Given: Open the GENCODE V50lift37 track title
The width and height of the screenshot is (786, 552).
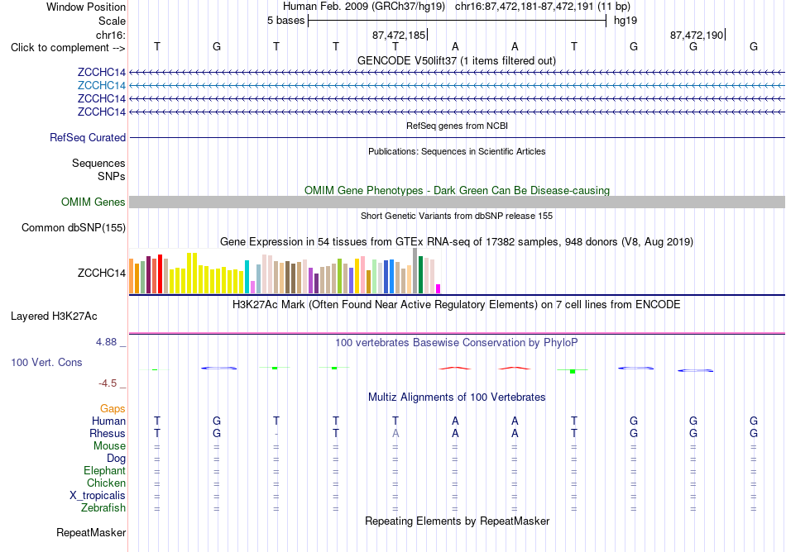Looking at the screenshot, I should [456, 61].
